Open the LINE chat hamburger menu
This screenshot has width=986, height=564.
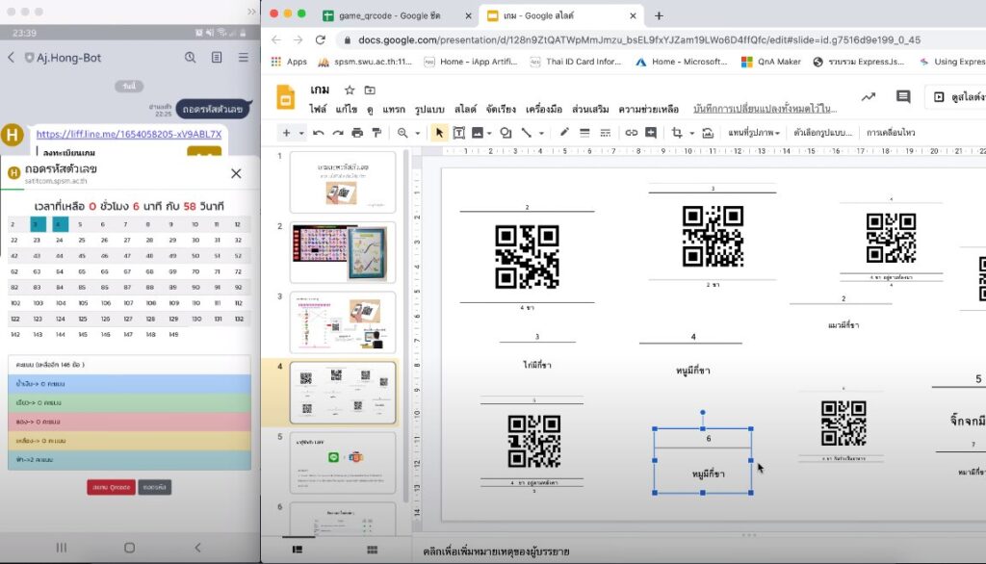pos(244,57)
